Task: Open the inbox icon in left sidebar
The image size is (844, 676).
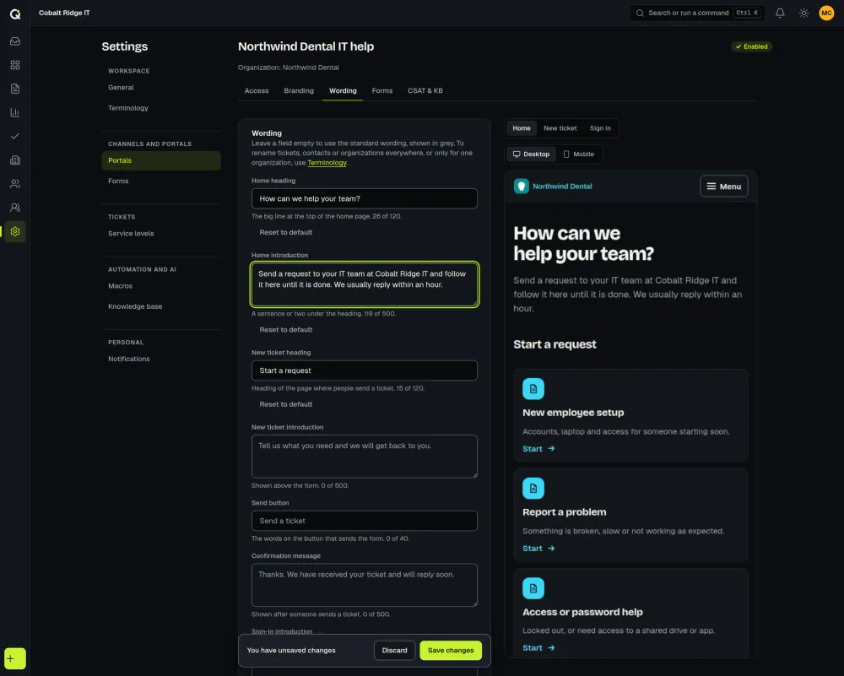Action: click(x=15, y=41)
